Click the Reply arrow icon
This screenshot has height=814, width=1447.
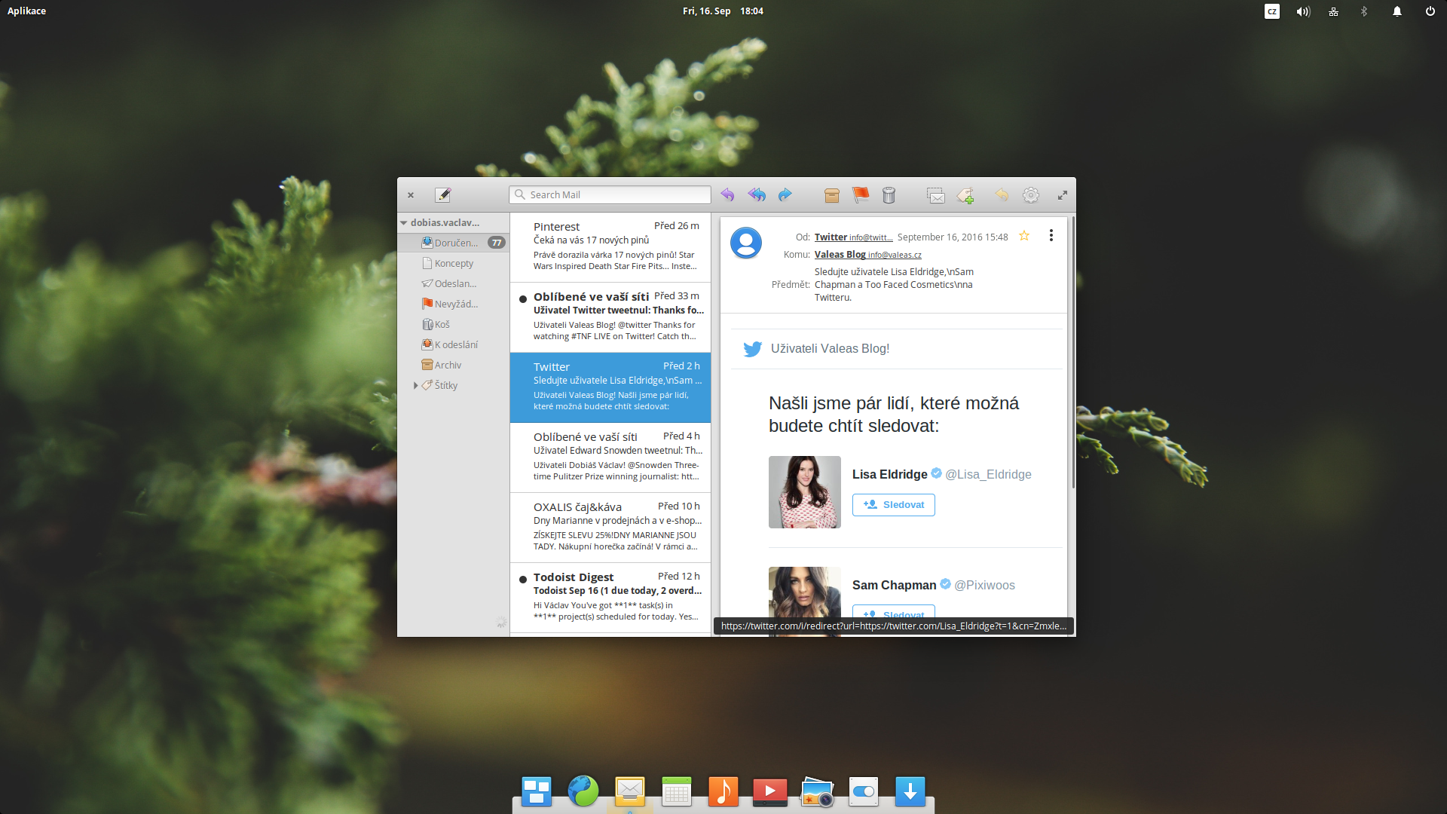click(x=727, y=195)
